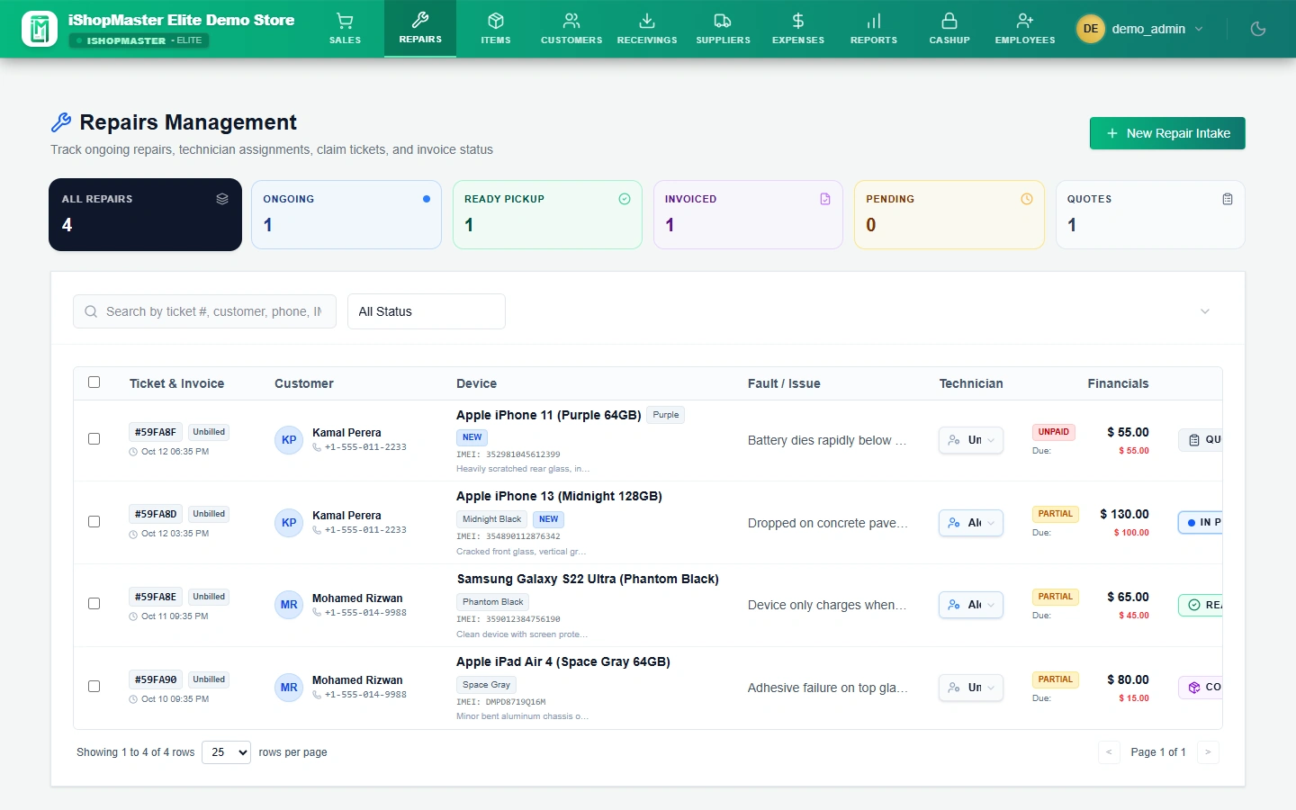Open the Sales cart section
The width and height of the screenshot is (1296, 810).
pos(345,29)
